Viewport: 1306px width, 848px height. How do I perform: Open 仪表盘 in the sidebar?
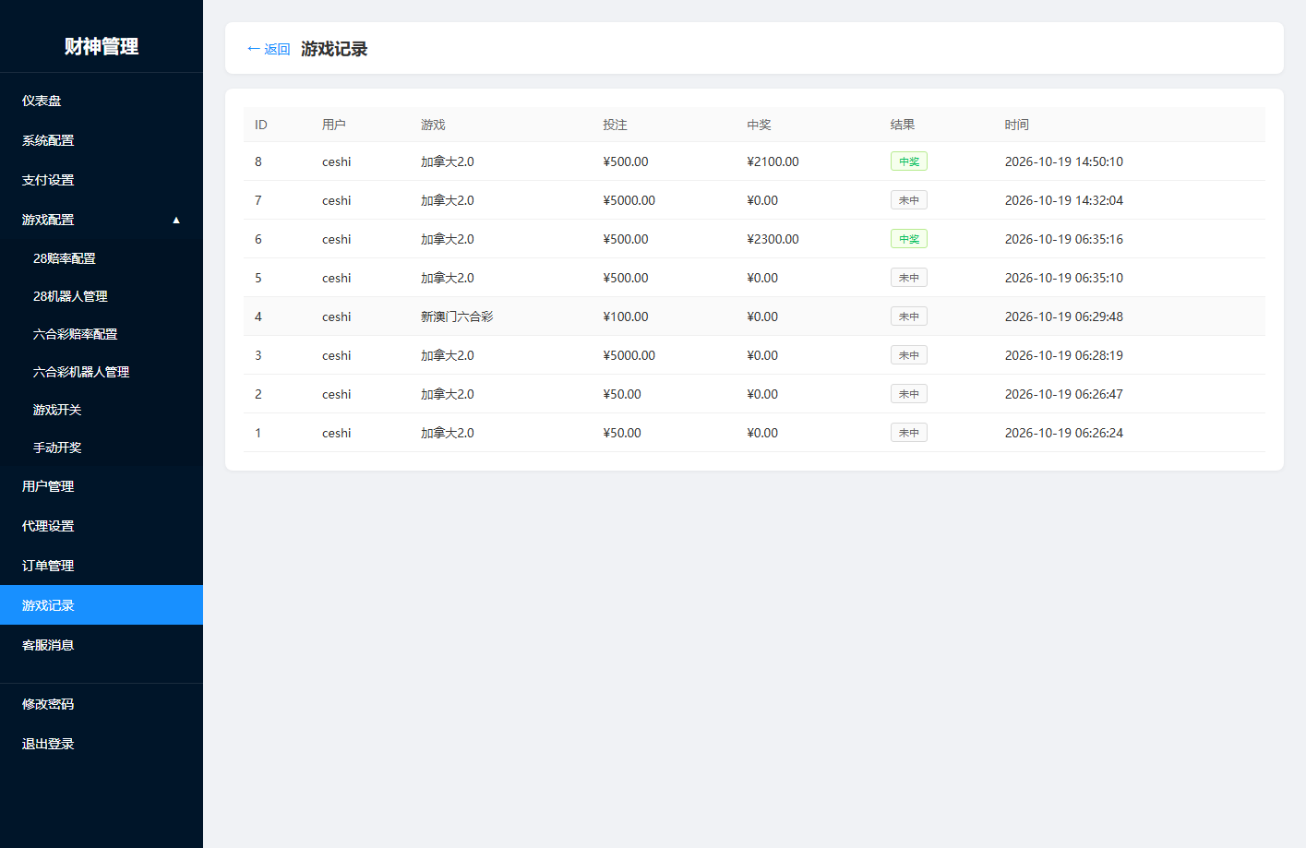102,101
